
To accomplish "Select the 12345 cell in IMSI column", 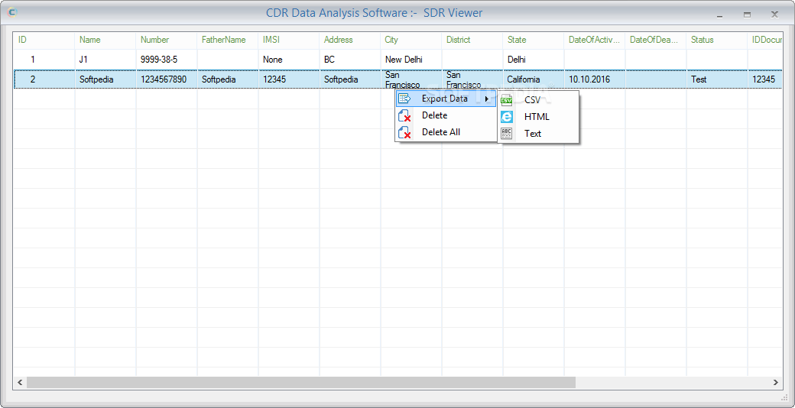I will (288, 79).
